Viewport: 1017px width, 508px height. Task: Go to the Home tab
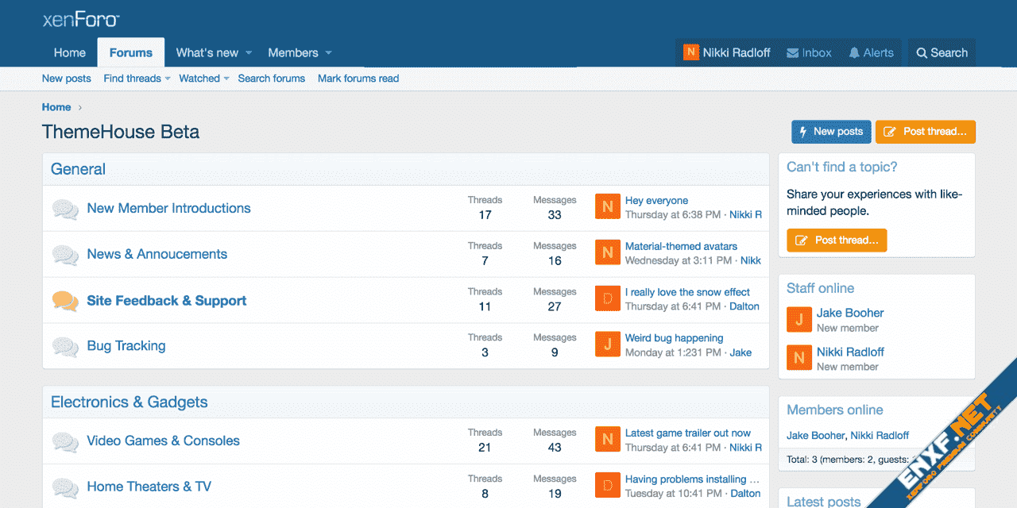tap(70, 53)
